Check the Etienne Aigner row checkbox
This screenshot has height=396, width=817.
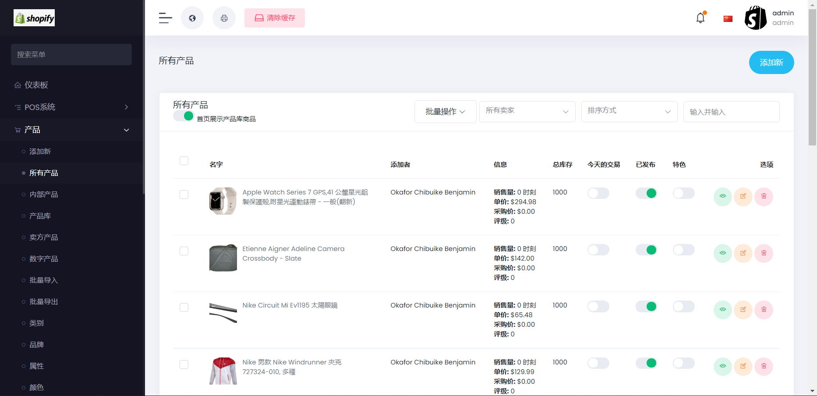[184, 251]
